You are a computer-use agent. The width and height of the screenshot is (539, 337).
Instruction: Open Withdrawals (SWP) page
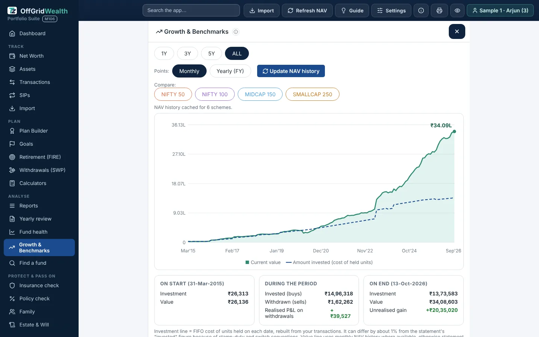coord(39,170)
